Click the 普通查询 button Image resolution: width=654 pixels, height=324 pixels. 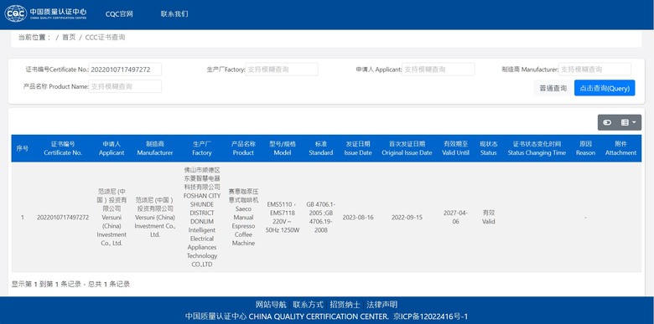click(x=553, y=88)
